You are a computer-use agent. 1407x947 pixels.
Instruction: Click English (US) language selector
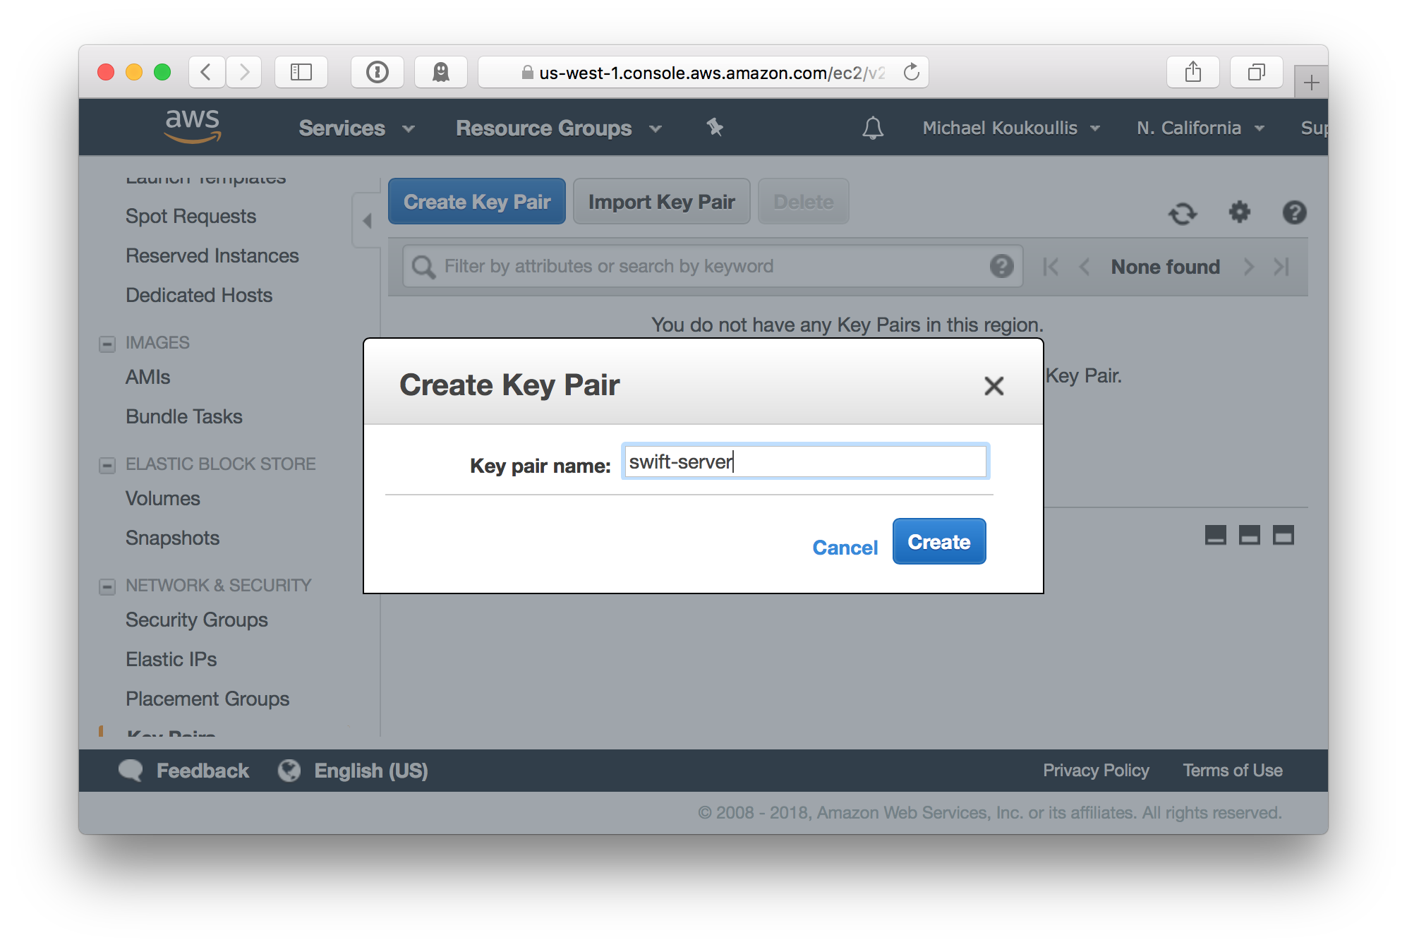pos(371,771)
